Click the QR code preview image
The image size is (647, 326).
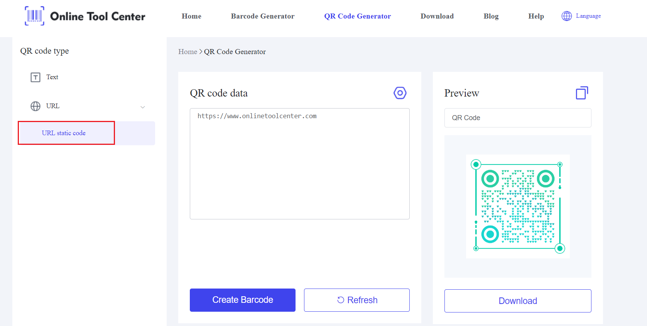[518, 206]
